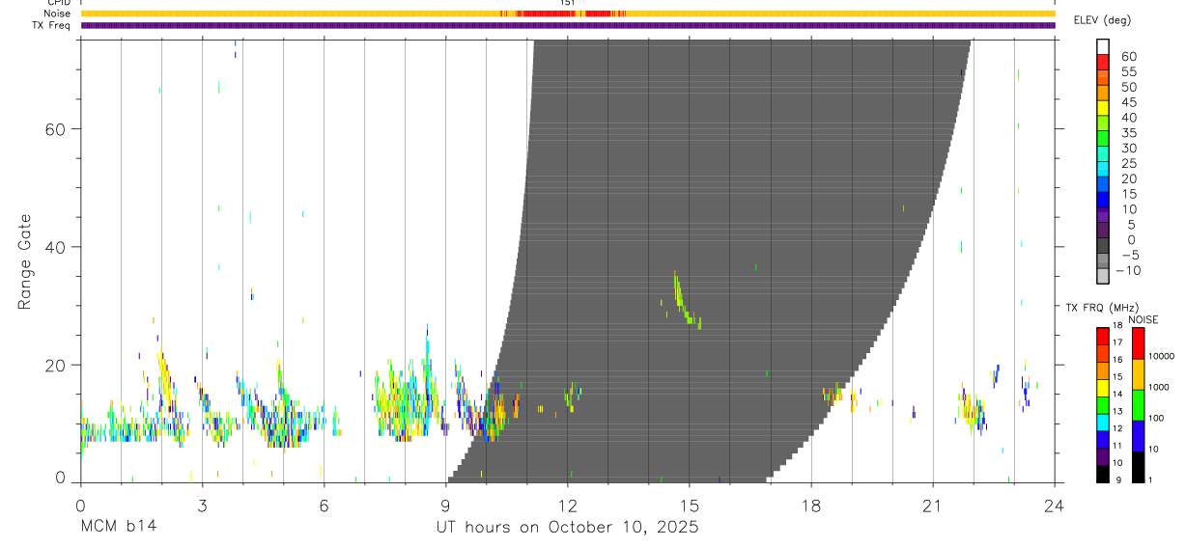Click the red top segment of the TX FRQ bar

point(1103,336)
